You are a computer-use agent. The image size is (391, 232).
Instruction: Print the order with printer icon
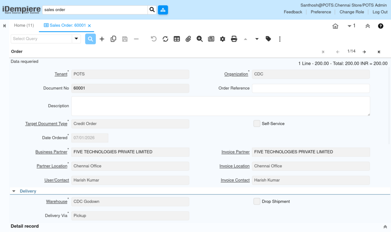pyautogui.click(x=234, y=39)
